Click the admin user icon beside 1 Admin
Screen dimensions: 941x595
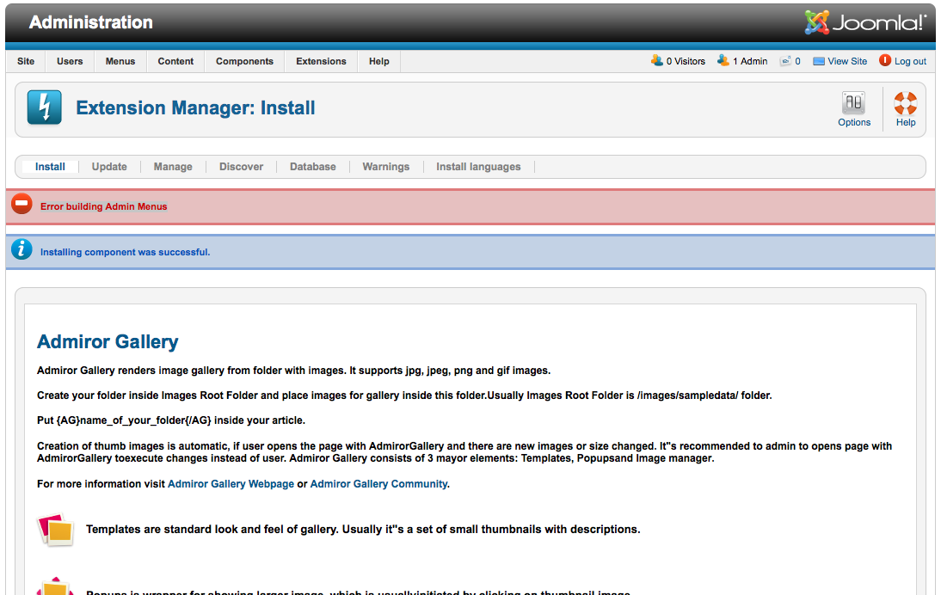723,60
